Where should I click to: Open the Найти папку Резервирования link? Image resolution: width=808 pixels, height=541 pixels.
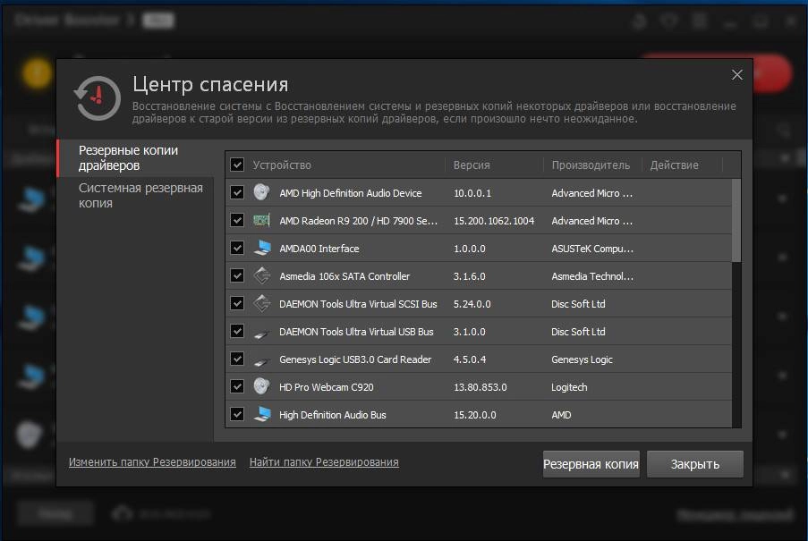pyautogui.click(x=324, y=462)
